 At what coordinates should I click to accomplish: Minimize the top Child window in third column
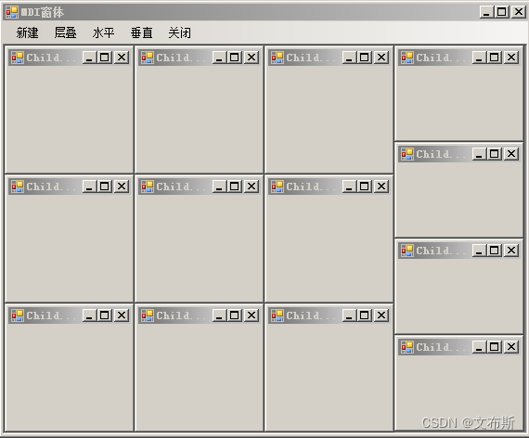[349, 58]
